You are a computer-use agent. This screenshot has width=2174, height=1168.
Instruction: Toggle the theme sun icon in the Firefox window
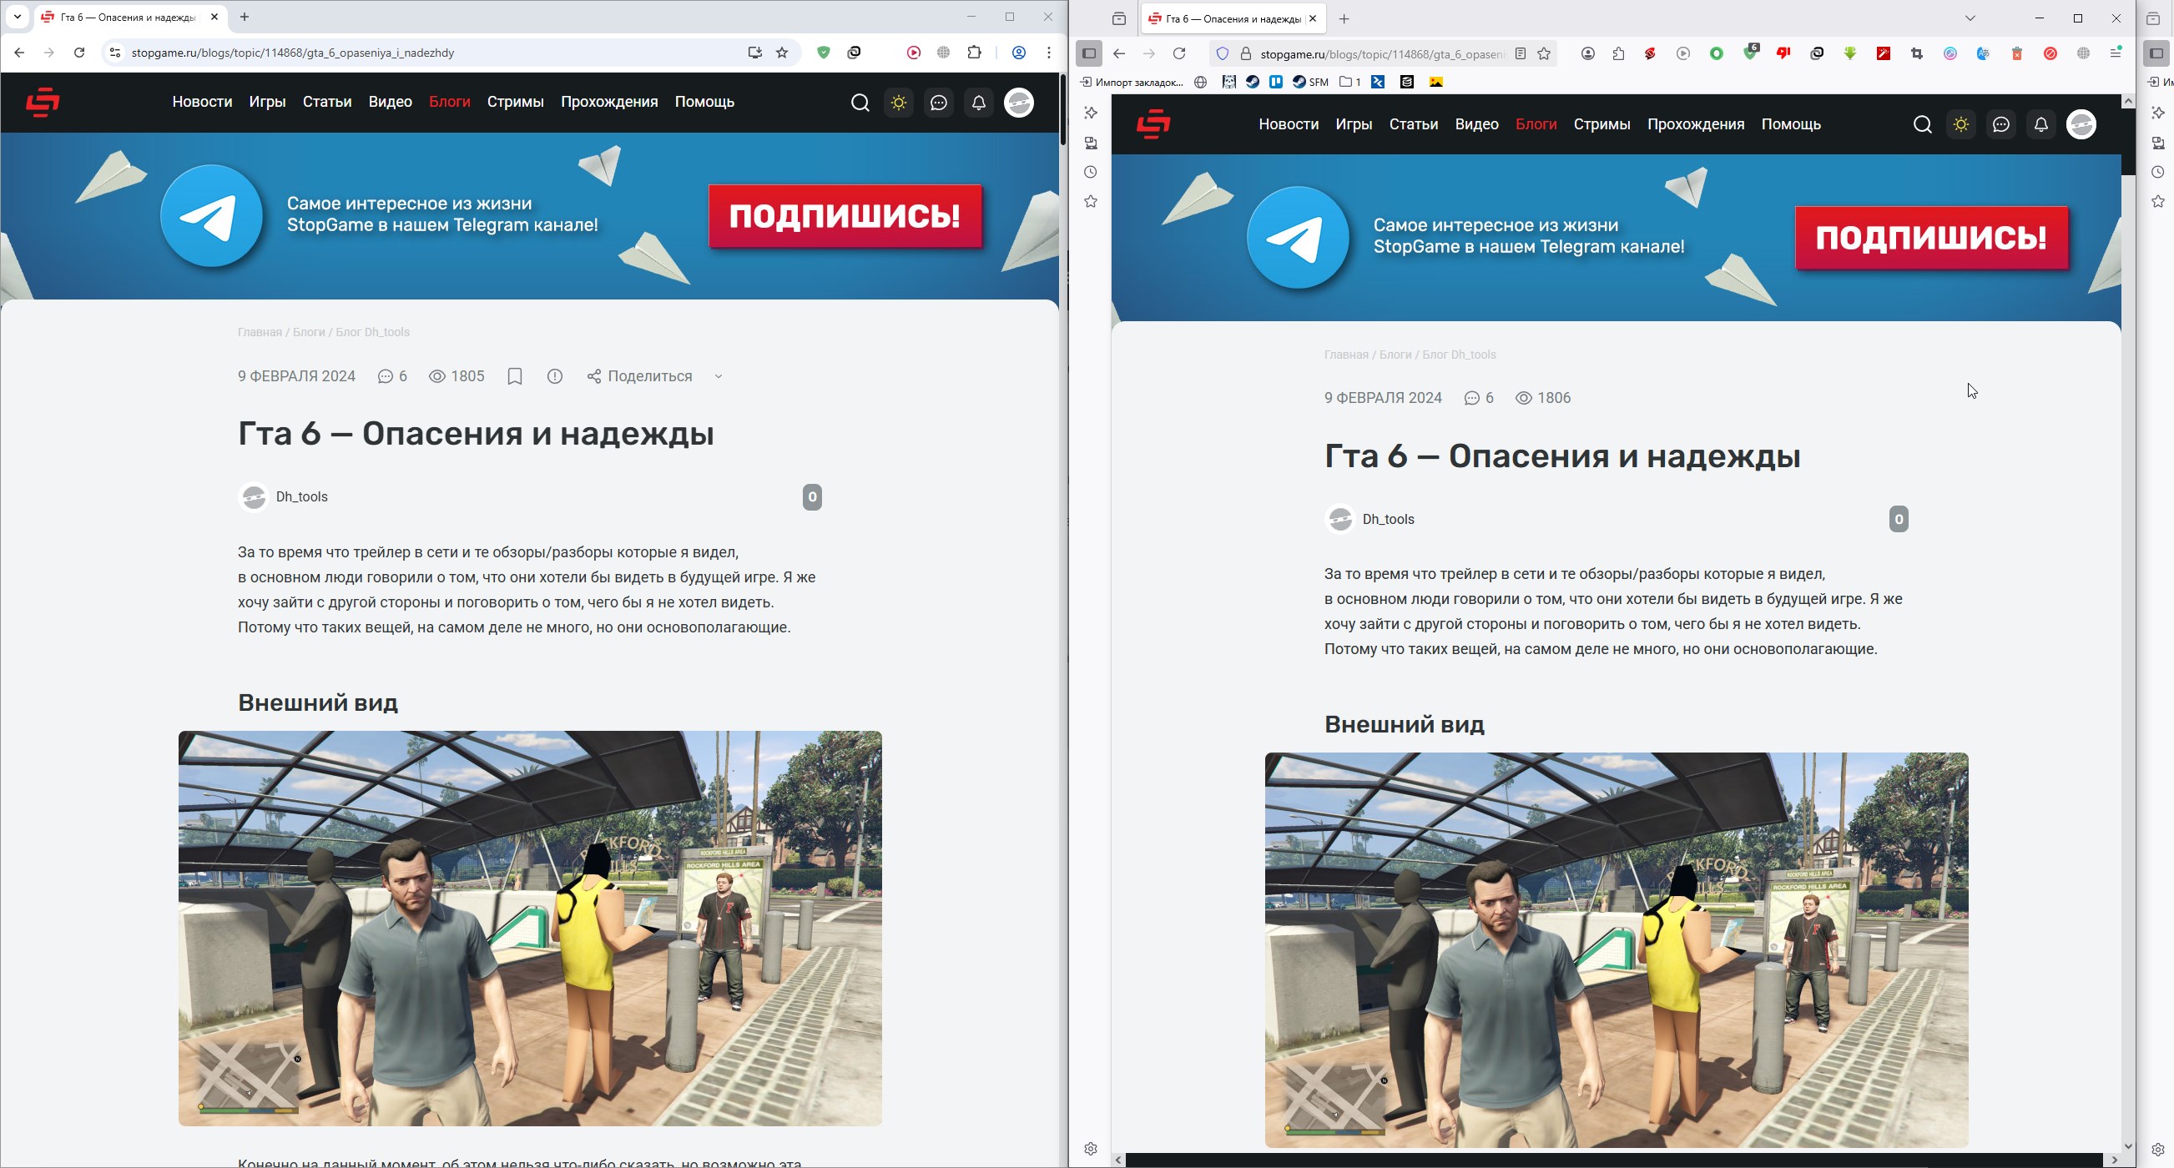point(1960,125)
